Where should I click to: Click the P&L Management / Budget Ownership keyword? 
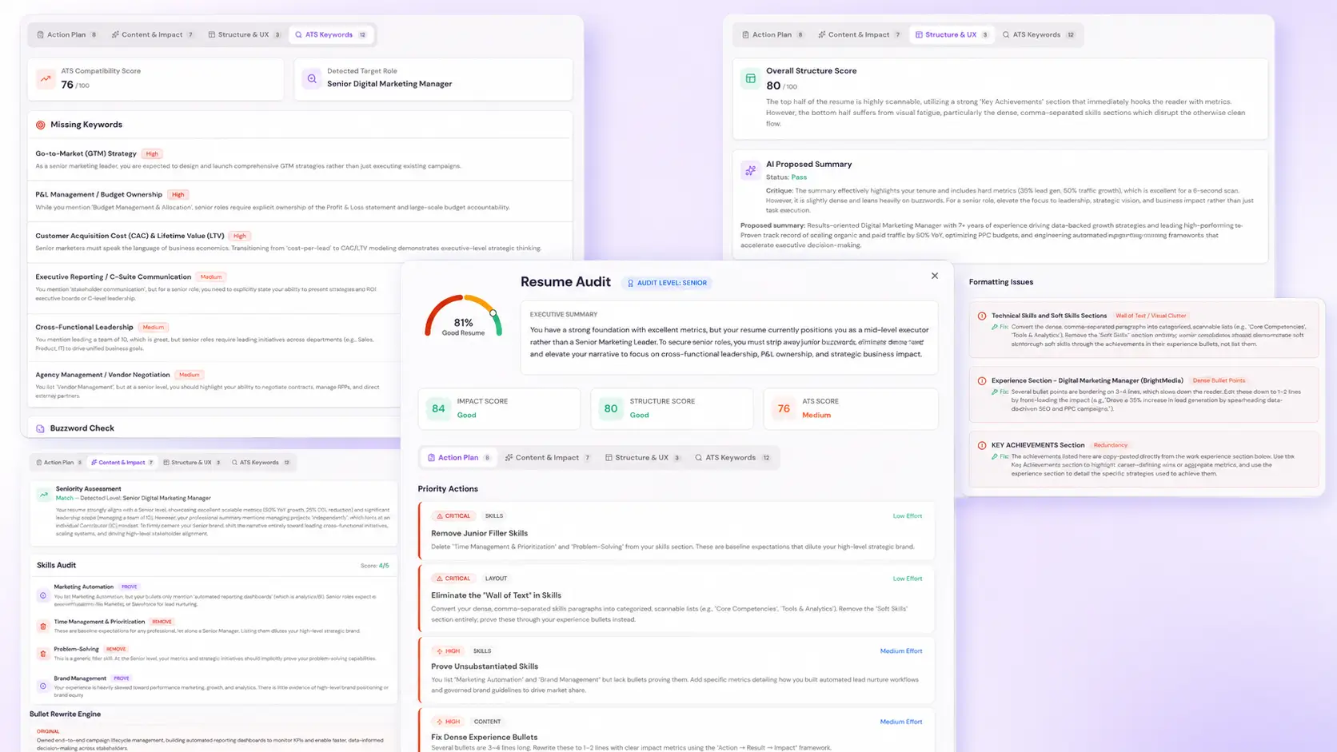point(300,201)
